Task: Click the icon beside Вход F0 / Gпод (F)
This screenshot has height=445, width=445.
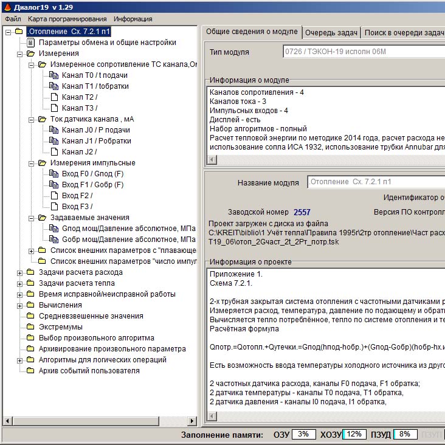Action: click(x=53, y=174)
